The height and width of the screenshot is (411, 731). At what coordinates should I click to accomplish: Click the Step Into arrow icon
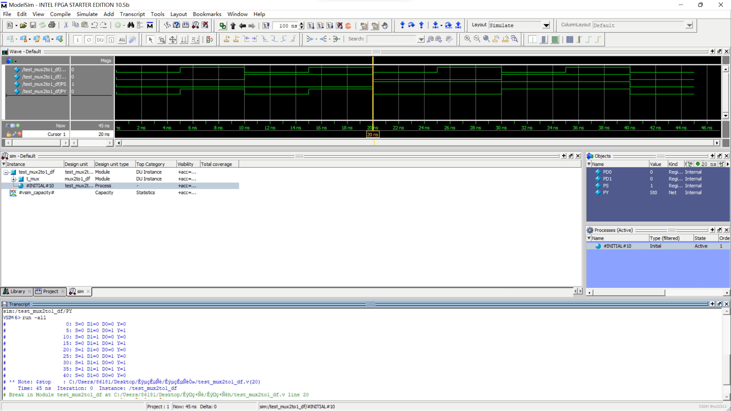point(402,25)
